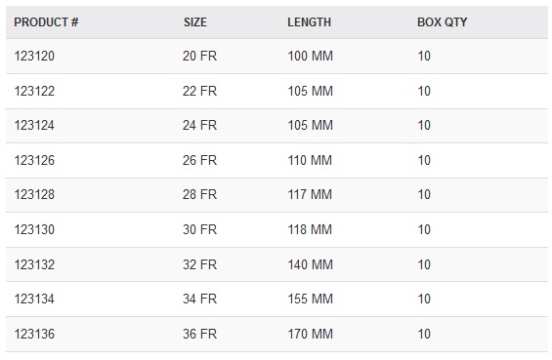The height and width of the screenshot is (360, 552).
Task: Select product number 123124
Action: coord(34,125)
